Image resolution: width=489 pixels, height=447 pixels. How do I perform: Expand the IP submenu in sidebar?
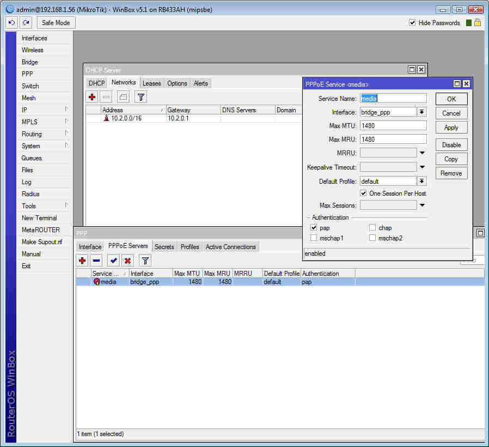pyautogui.click(x=66, y=109)
